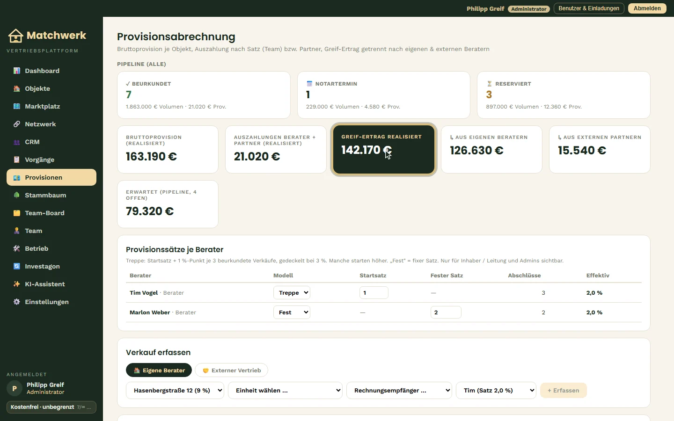Click Marlon Weber's Fester Satz input field

pos(446,312)
